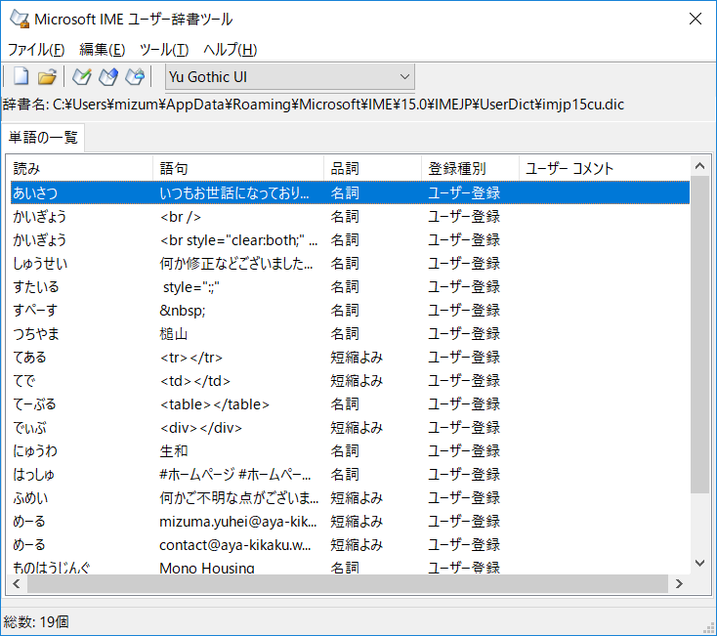Click the vertical scrollbar thumb
717x636 pixels.
point(699,334)
